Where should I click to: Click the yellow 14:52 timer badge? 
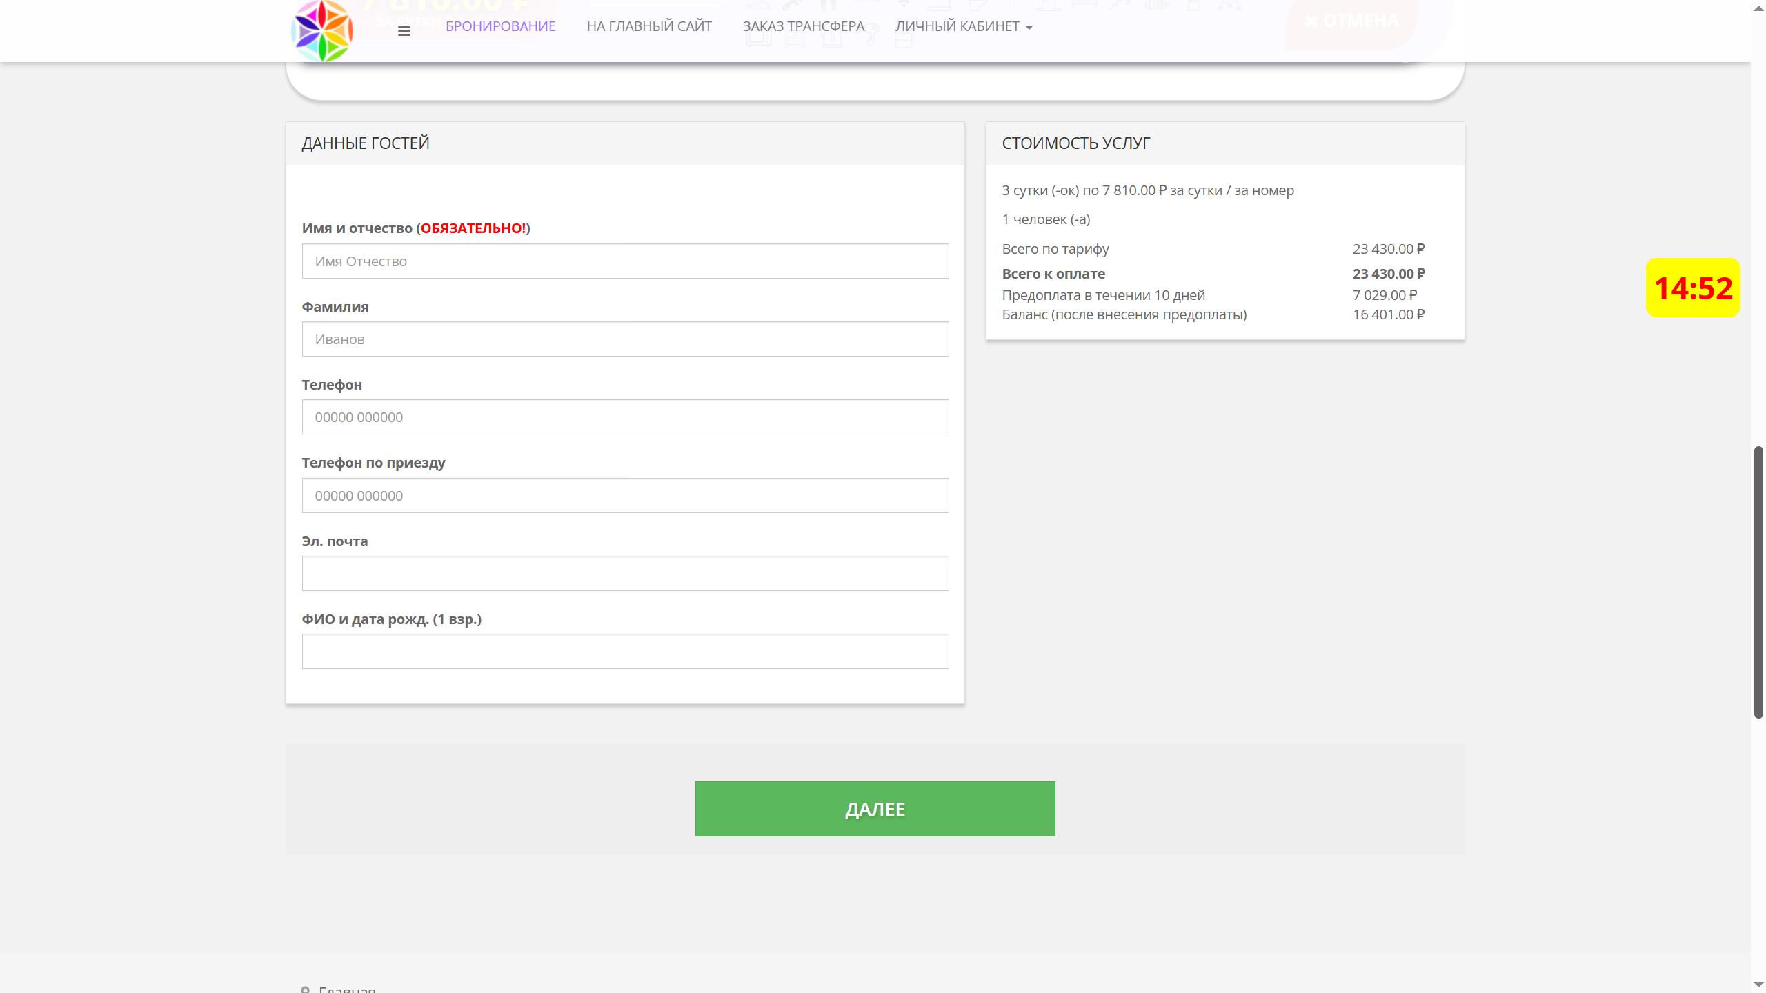(x=1693, y=288)
